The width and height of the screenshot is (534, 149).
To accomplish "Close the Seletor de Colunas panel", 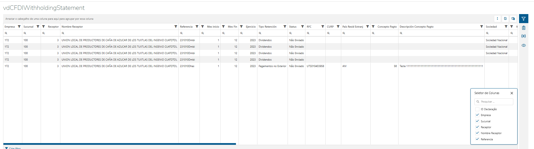I will (x=512, y=93).
